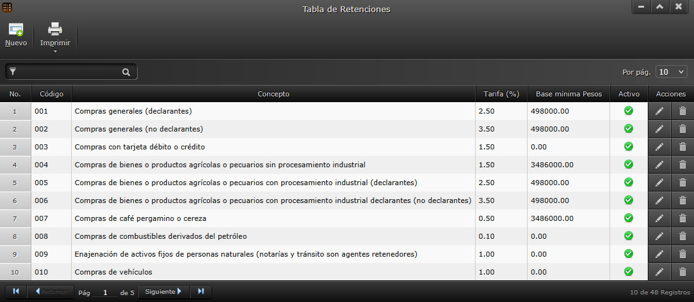Delete Compras de café pergamino row
The height and width of the screenshot is (302, 694).
(682, 218)
